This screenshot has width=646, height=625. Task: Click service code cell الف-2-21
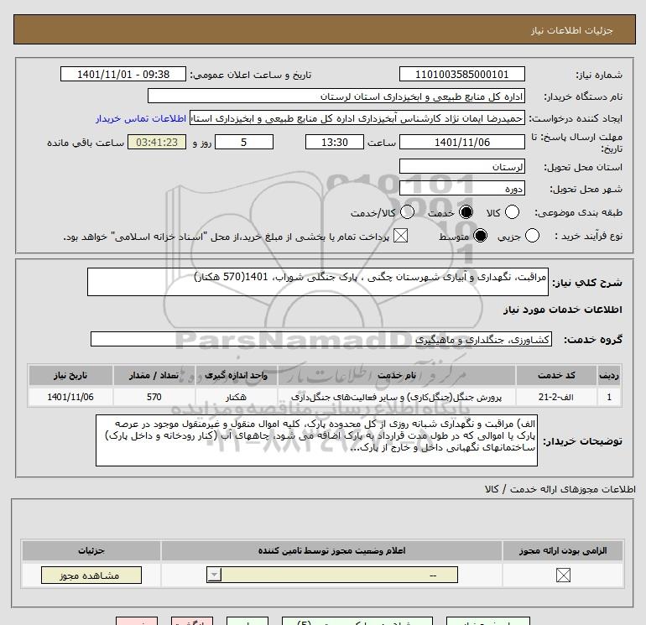(x=556, y=397)
